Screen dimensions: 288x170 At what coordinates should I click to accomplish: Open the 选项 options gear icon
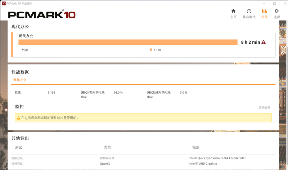point(276,11)
